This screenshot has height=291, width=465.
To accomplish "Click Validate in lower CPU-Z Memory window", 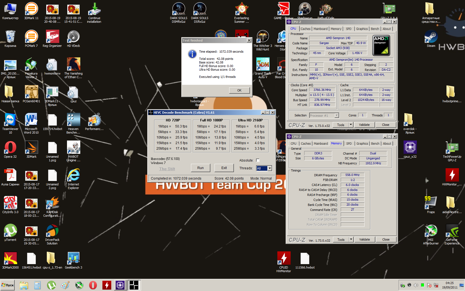I will tap(365, 239).
